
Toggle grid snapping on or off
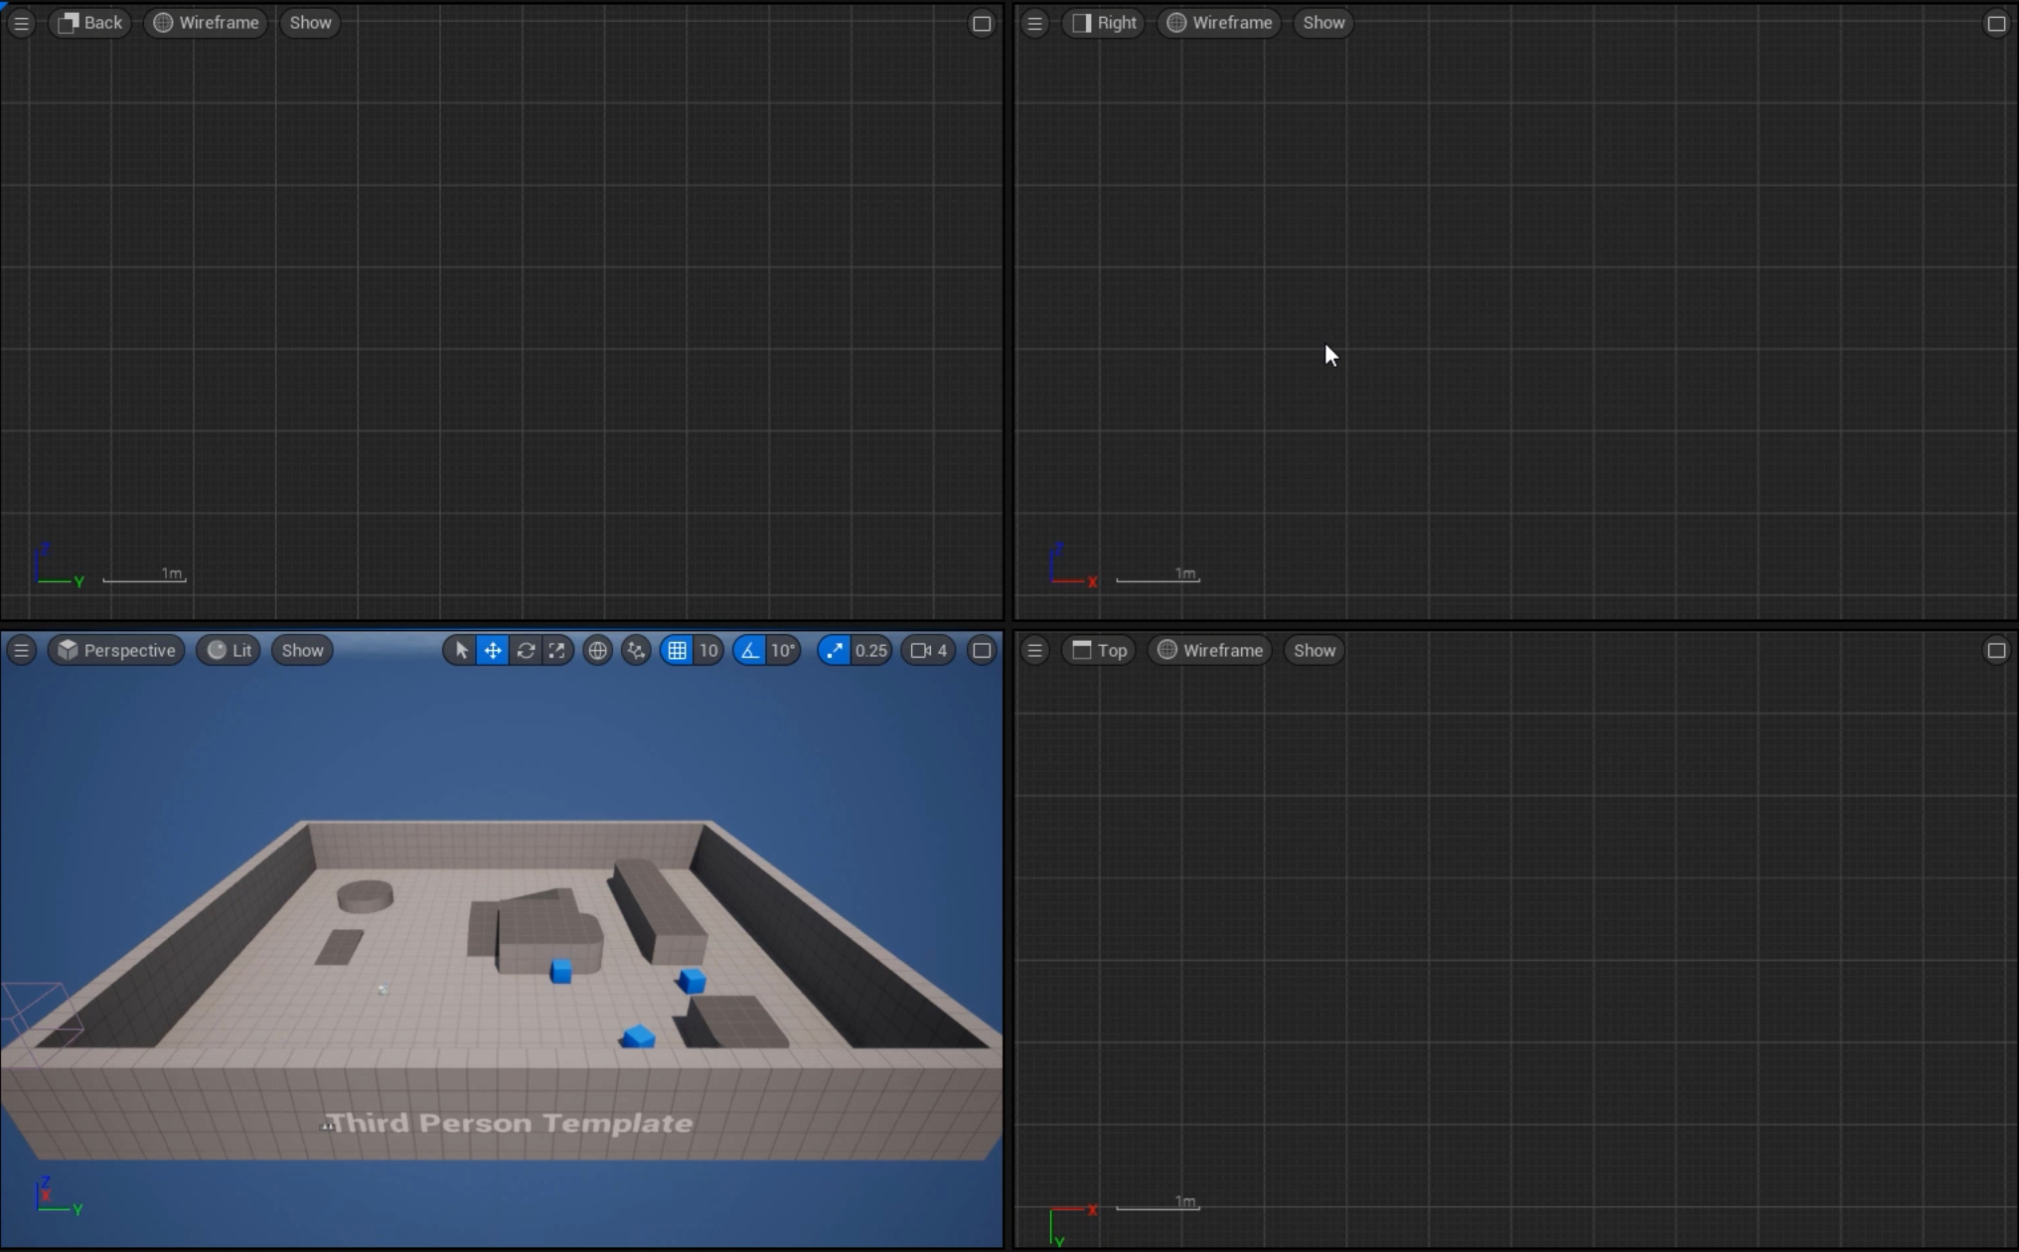(677, 651)
